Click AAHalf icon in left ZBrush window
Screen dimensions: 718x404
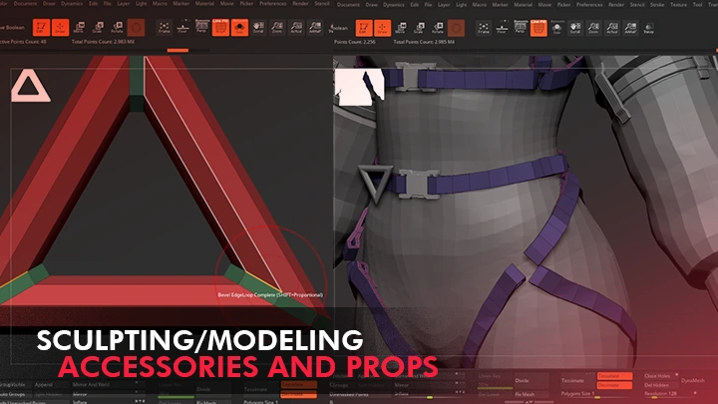click(x=315, y=28)
